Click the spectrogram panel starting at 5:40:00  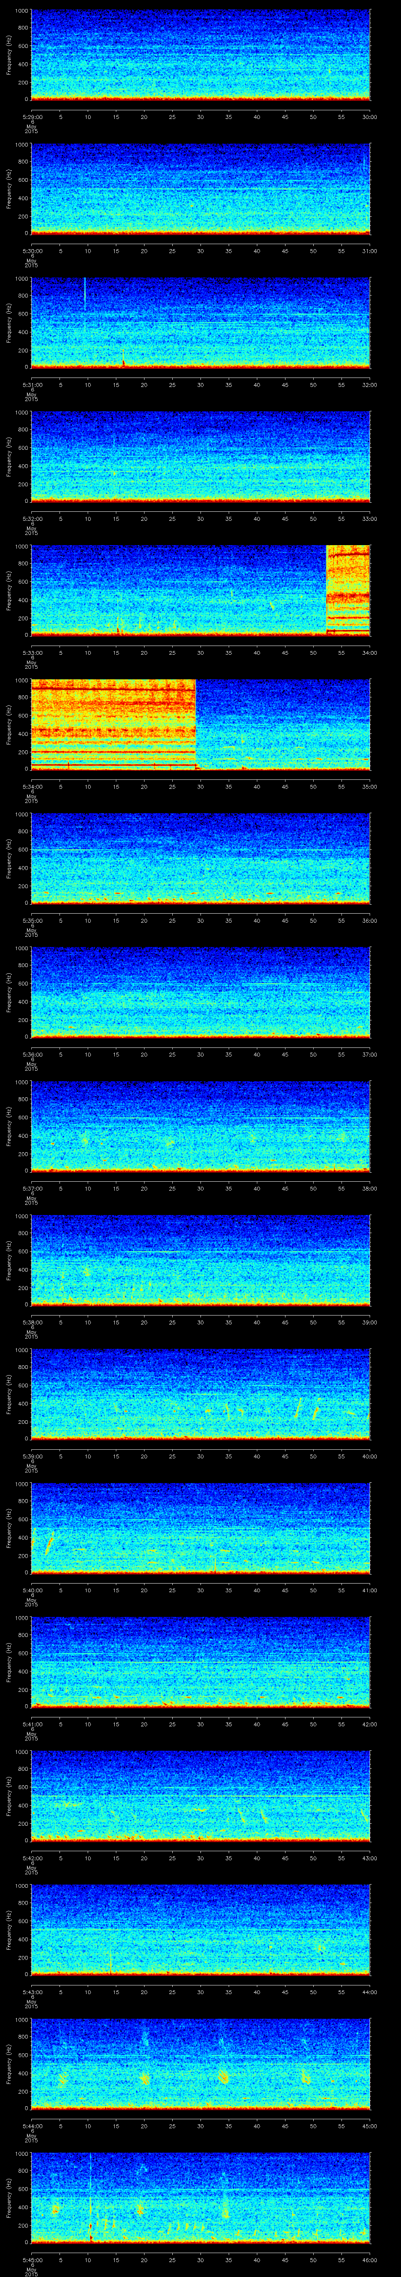click(x=201, y=1528)
